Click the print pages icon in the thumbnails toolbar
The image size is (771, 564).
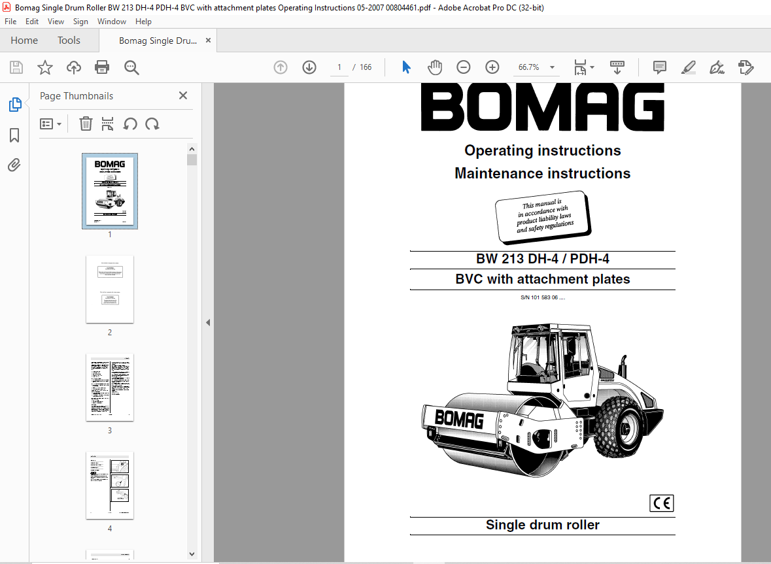pyautogui.click(x=107, y=124)
